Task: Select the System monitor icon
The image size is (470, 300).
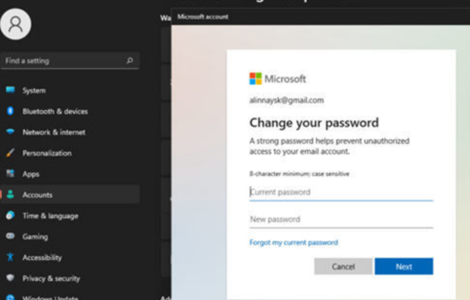Action: 10,90
